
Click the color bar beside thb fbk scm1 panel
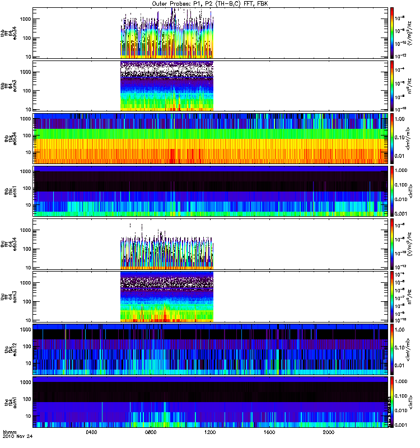pyautogui.click(x=392, y=191)
